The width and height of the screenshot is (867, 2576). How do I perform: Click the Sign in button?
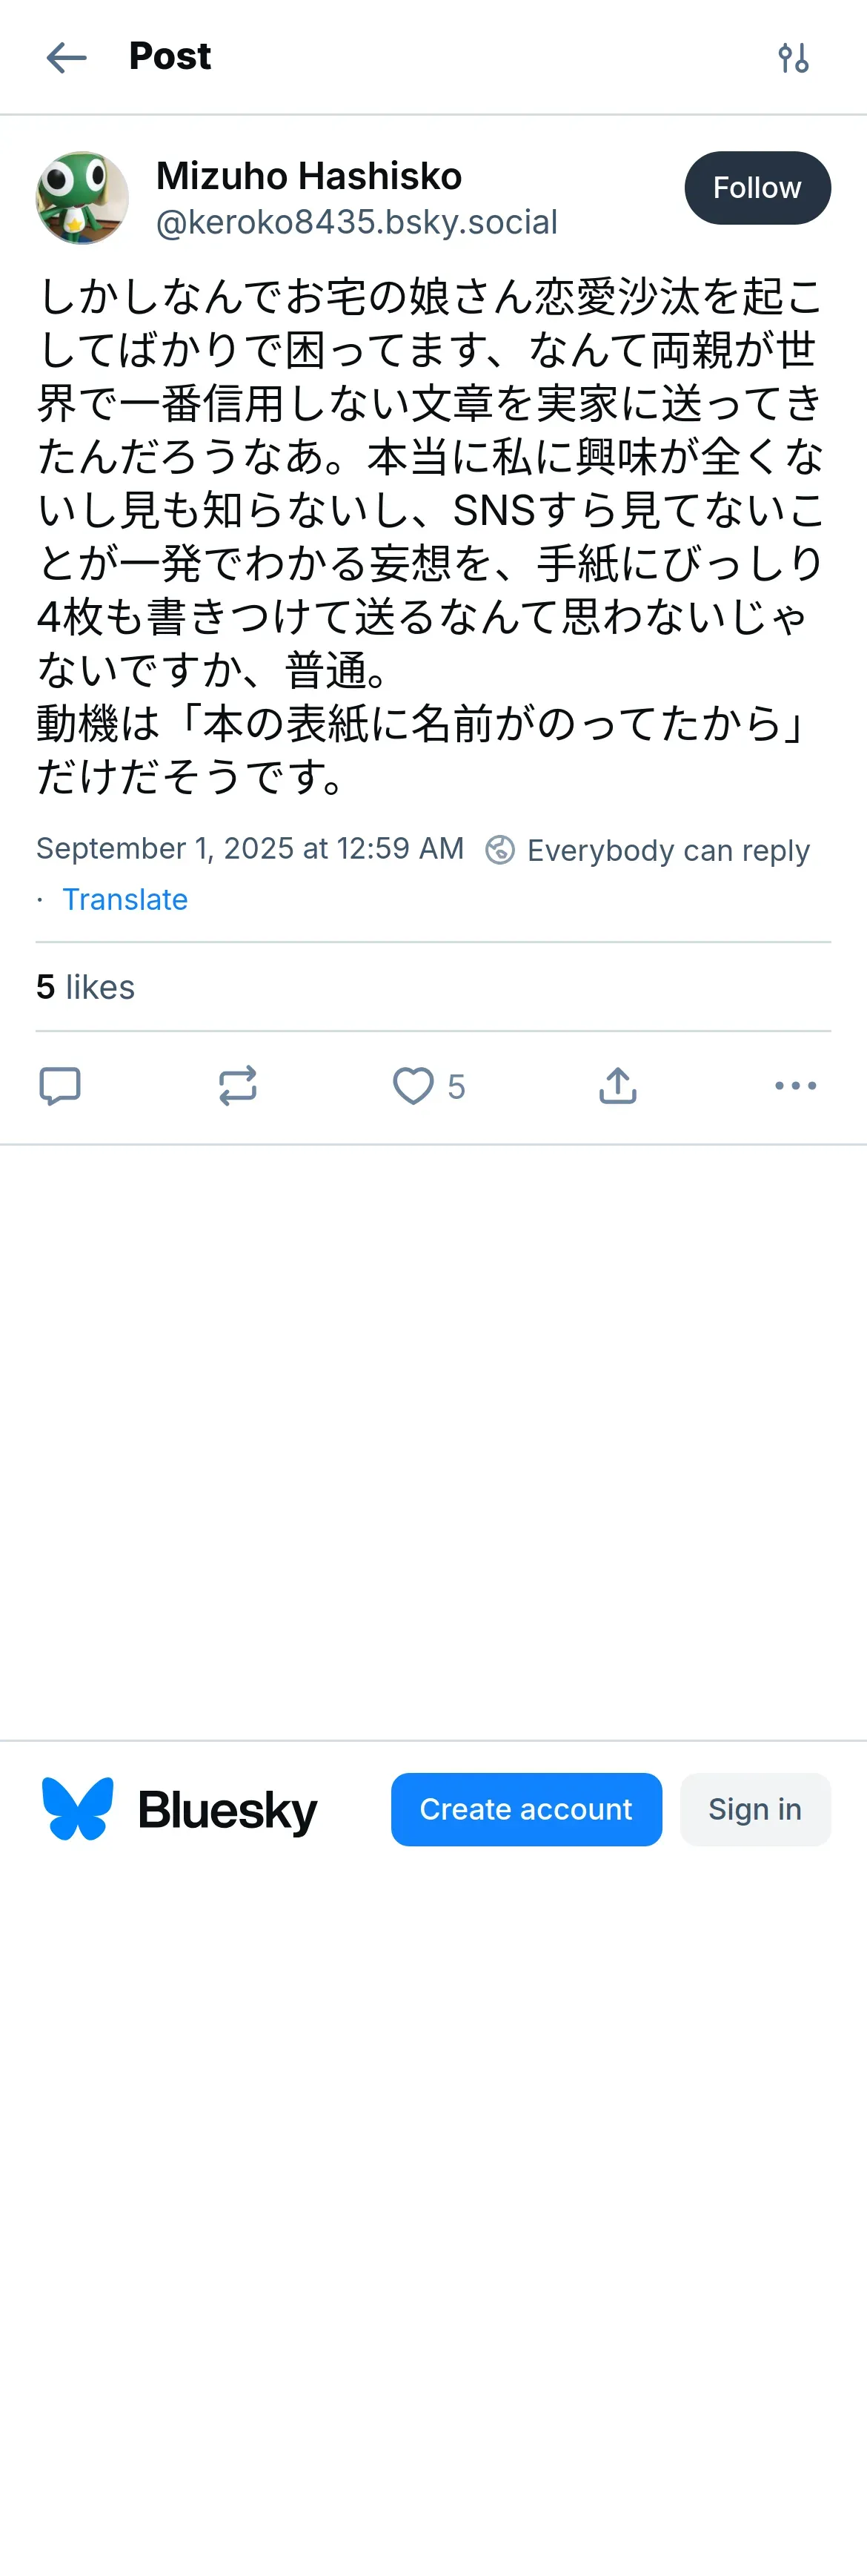(x=754, y=1809)
